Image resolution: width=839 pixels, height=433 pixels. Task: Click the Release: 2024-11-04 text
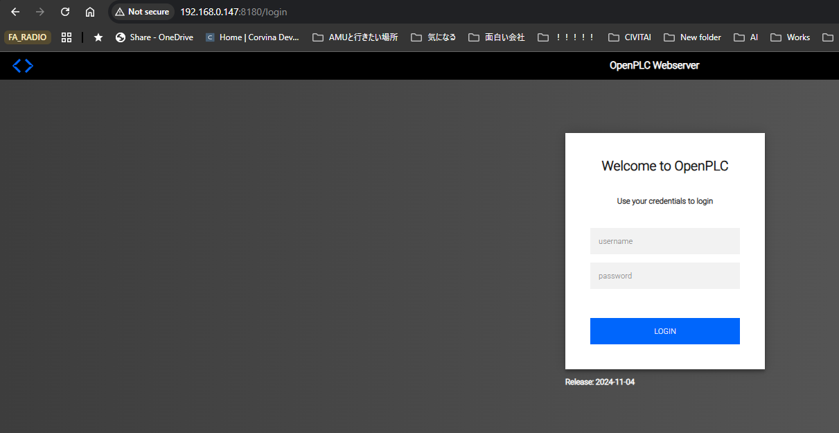[600, 382]
